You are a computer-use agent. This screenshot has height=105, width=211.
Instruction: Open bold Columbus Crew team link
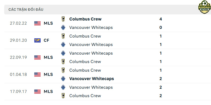85,19
